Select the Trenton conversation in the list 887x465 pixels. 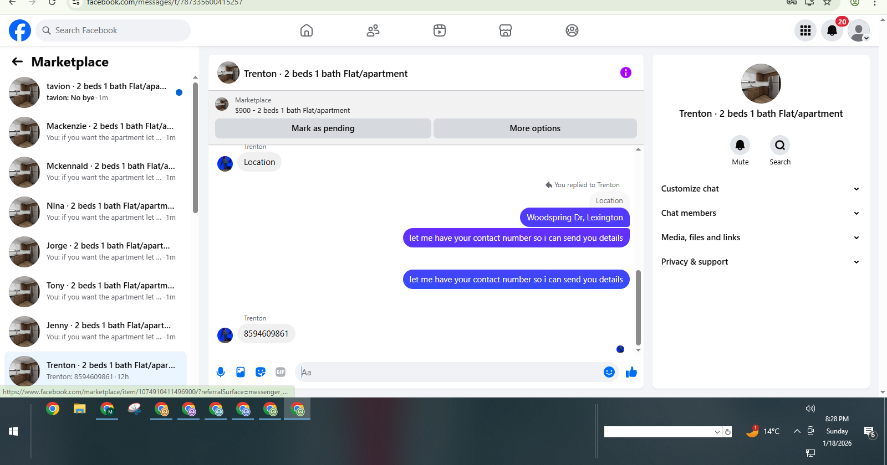coord(96,370)
